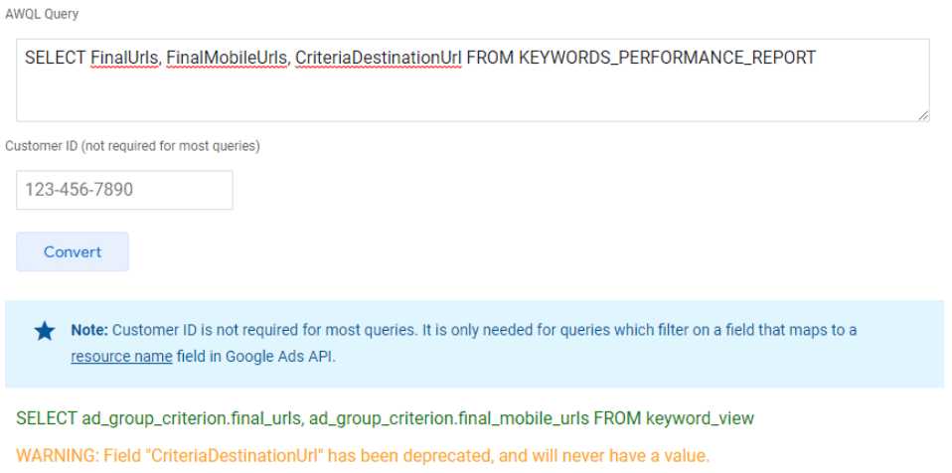Focus the AWQL Query text area
This screenshot has width=952, height=473.
pos(472,80)
